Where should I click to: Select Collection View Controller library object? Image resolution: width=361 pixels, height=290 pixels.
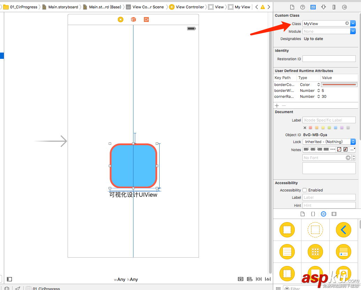(x=315, y=252)
